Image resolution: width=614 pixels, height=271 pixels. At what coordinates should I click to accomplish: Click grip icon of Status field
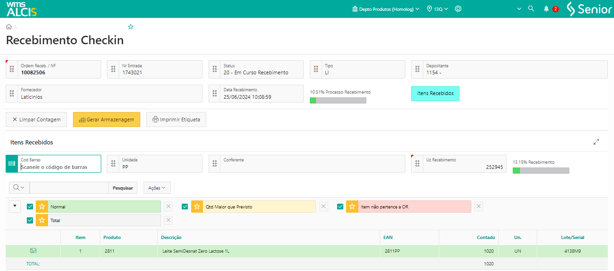point(215,69)
